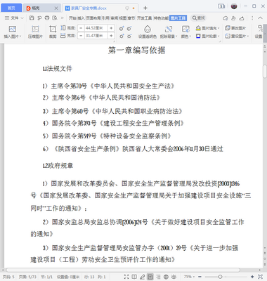Click the Save icon in quick toolbar
The height and width of the screenshot is (281, 267).
pyautogui.click(x=32, y=18)
